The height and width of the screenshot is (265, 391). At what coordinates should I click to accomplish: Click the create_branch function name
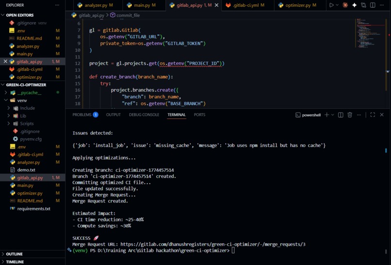pos(118,77)
